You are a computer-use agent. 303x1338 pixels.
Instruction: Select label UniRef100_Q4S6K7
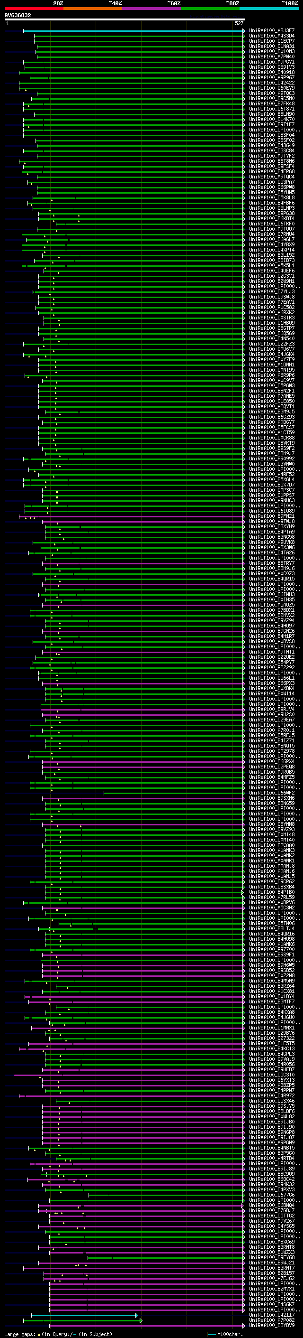pyautogui.click(x=271, y=1304)
